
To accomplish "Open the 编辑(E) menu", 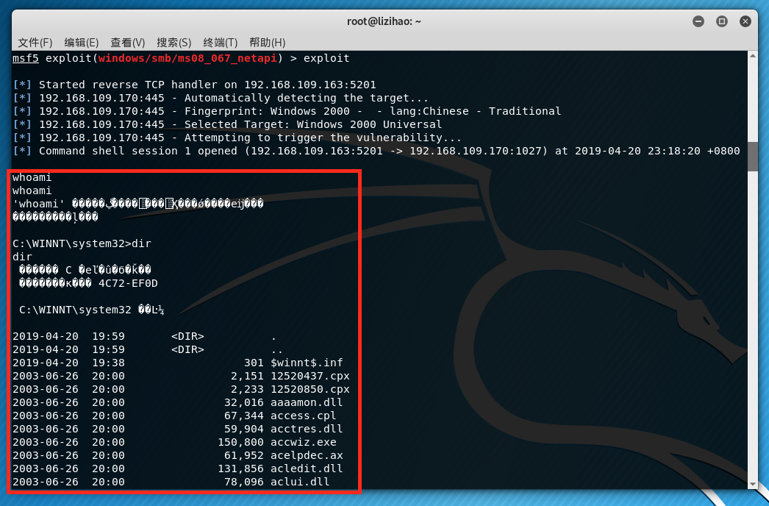I will [82, 43].
